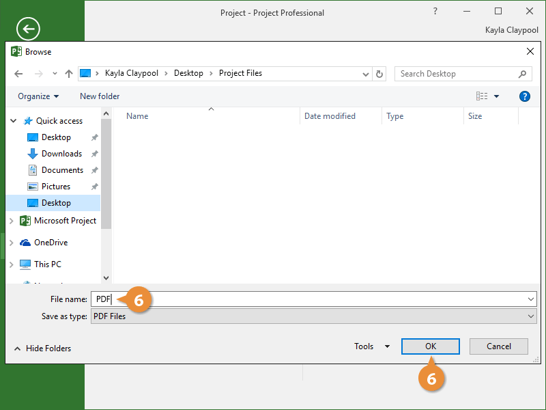Viewport: 546px width, 410px height.
Task: Click the Cancel button
Action: point(499,346)
